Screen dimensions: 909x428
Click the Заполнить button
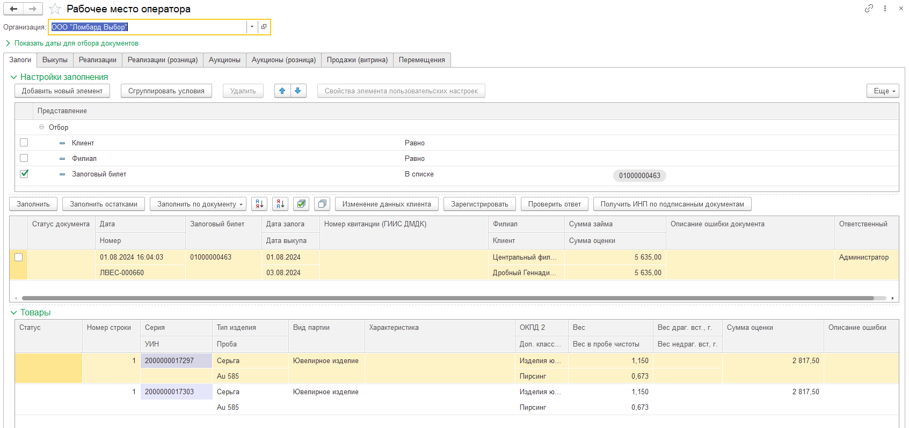tap(33, 204)
